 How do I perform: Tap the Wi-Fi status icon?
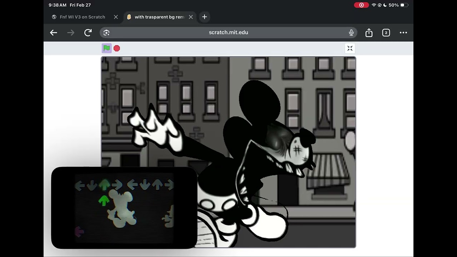[374, 5]
